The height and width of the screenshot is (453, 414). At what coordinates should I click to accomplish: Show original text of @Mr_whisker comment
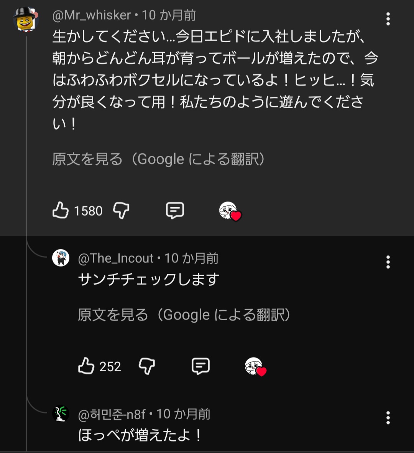(158, 159)
